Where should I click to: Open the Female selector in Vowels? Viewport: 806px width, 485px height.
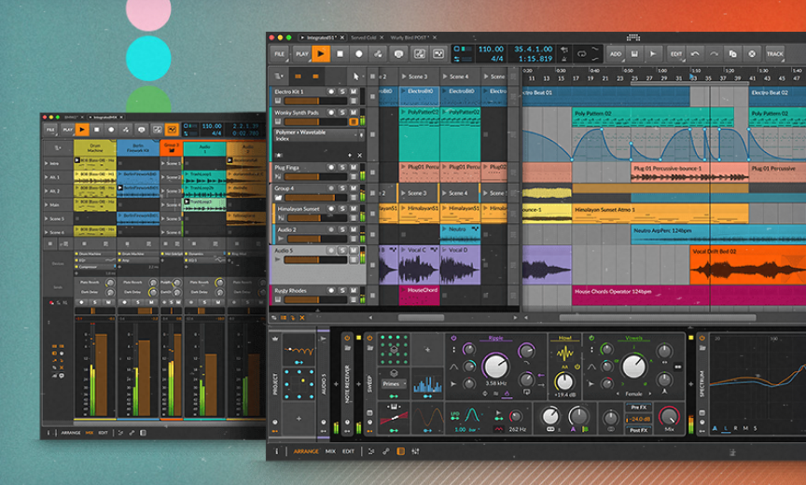click(x=633, y=394)
